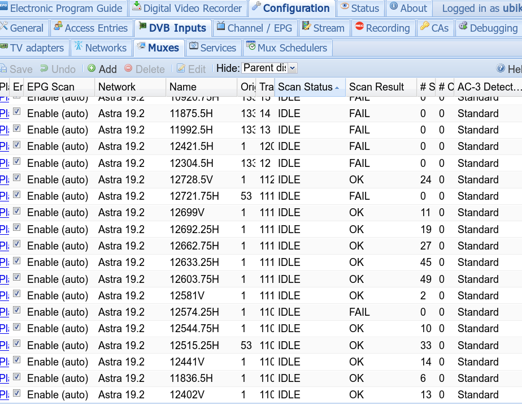522x404 pixels.
Task: Disable the mux 12402V checkbox
Action: (x=16, y=393)
